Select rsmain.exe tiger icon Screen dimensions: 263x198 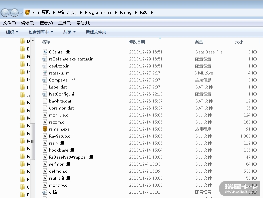[x=45, y=129]
